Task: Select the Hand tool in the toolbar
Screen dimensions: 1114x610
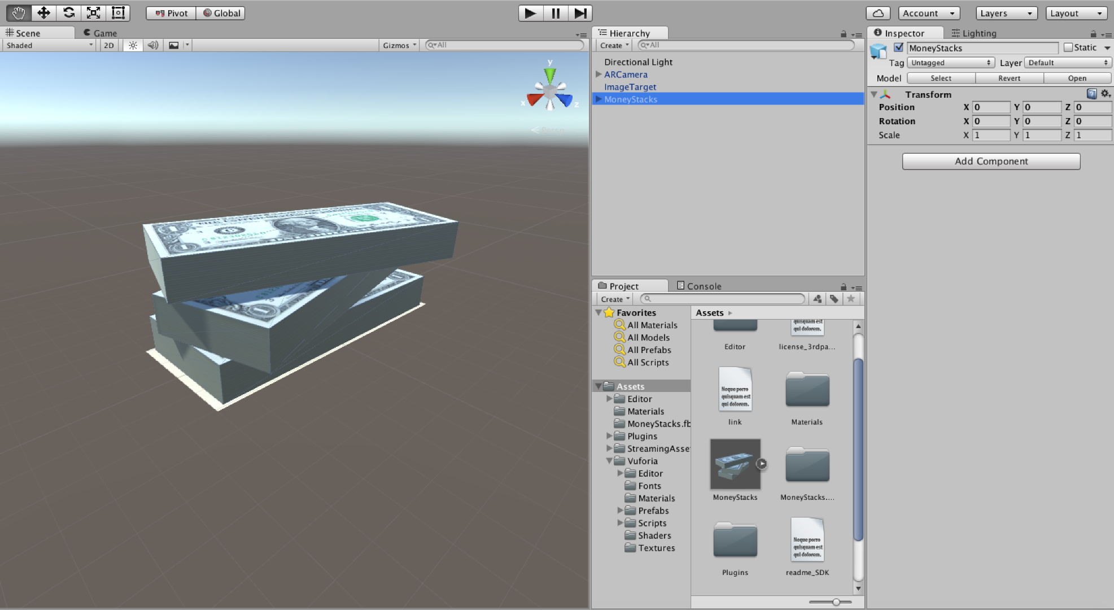Action: (18, 12)
